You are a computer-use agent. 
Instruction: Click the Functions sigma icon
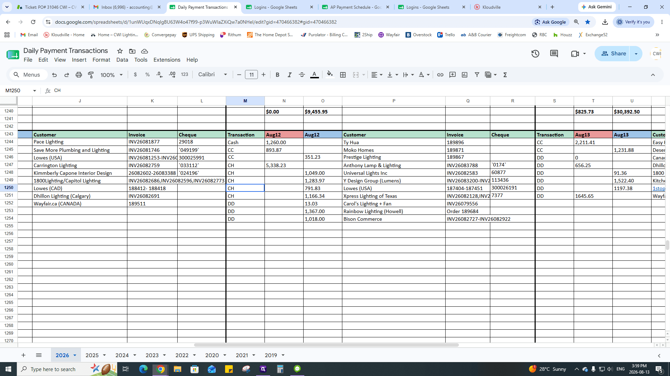coord(505,75)
